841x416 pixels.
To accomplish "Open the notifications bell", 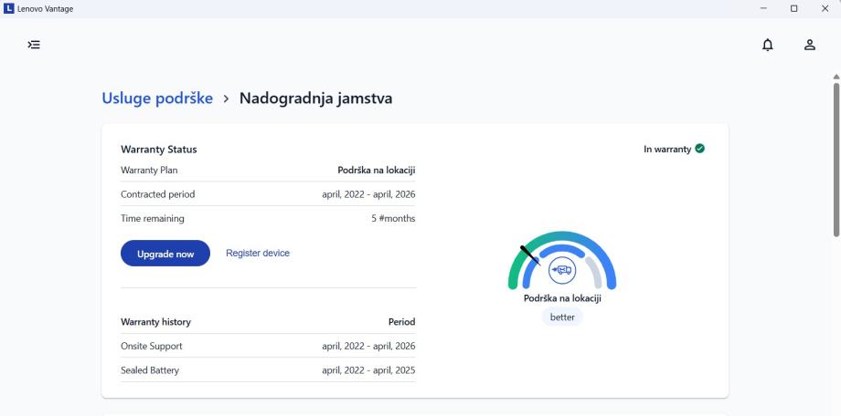I will [768, 44].
